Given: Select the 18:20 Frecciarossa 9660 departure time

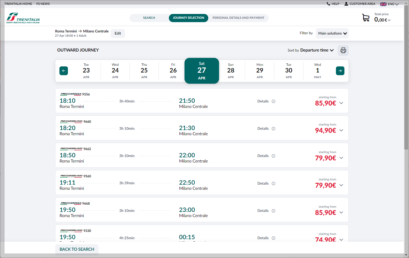Looking at the screenshot, I should [68, 128].
